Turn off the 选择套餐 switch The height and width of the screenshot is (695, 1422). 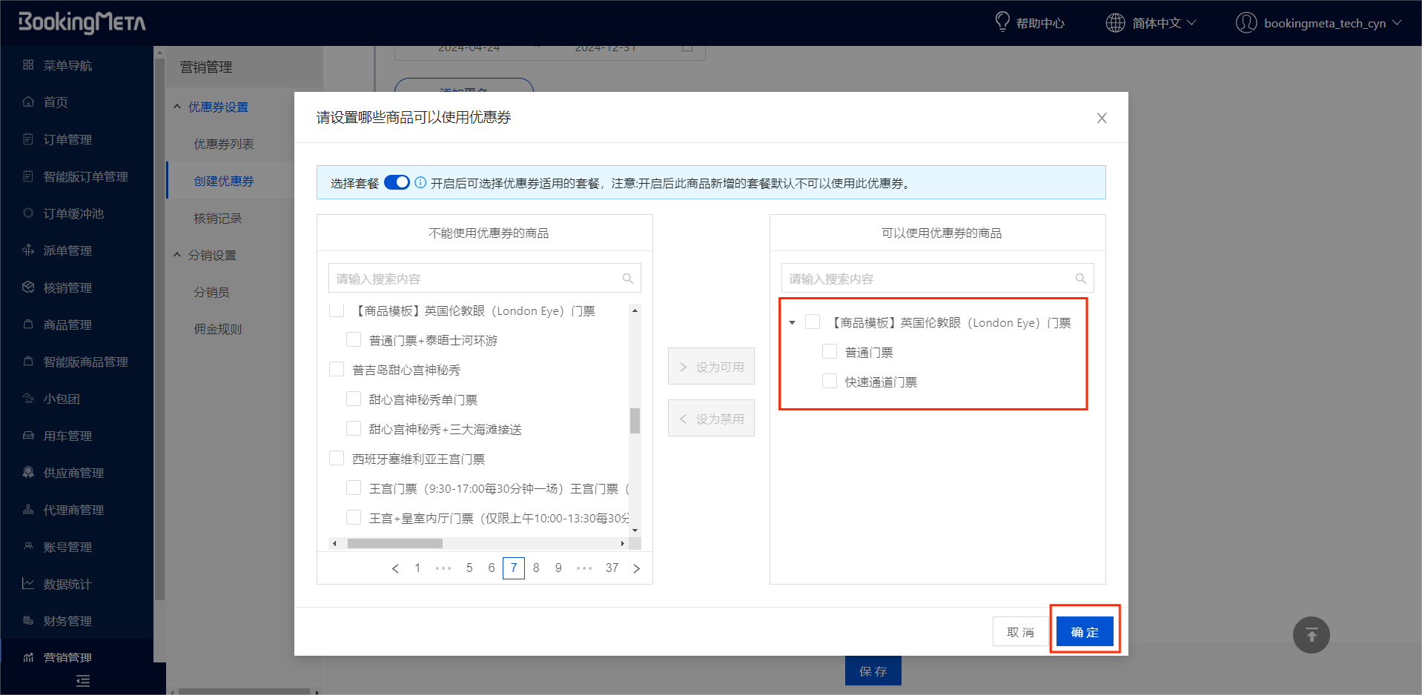[x=397, y=182]
